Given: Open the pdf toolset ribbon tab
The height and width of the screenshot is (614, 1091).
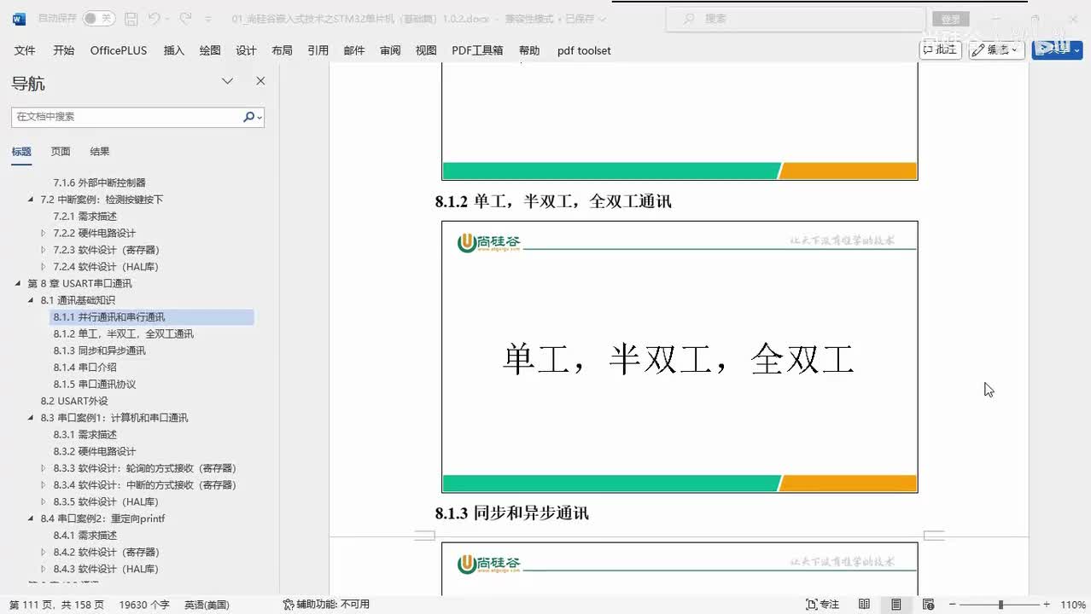Looking at the screenshot, I should pos(584,50).
